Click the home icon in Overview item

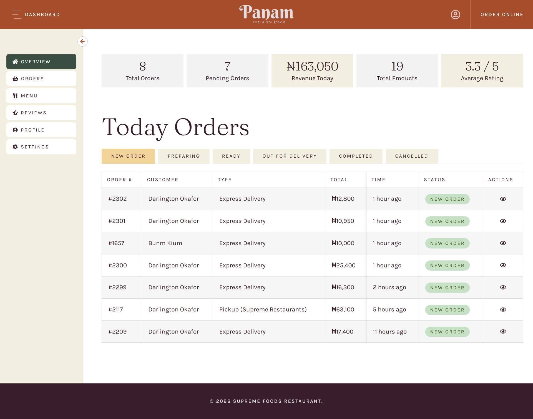[x=15, y=62]
